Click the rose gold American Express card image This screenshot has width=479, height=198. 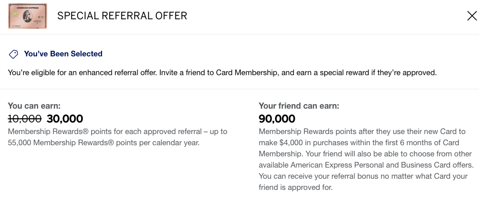pyautogui.click(x=27, y=16)
